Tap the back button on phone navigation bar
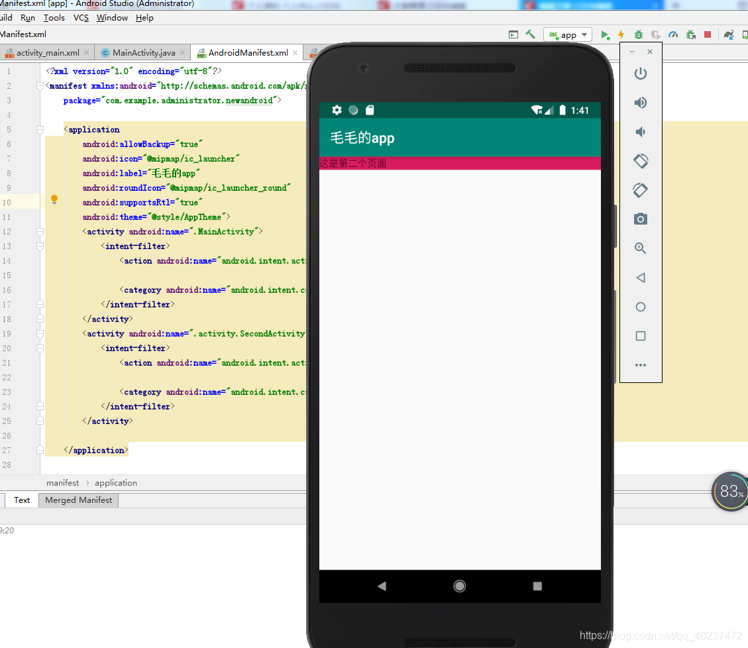The height and width of the screenshot is (648, 748). click(x=382, y=586)
